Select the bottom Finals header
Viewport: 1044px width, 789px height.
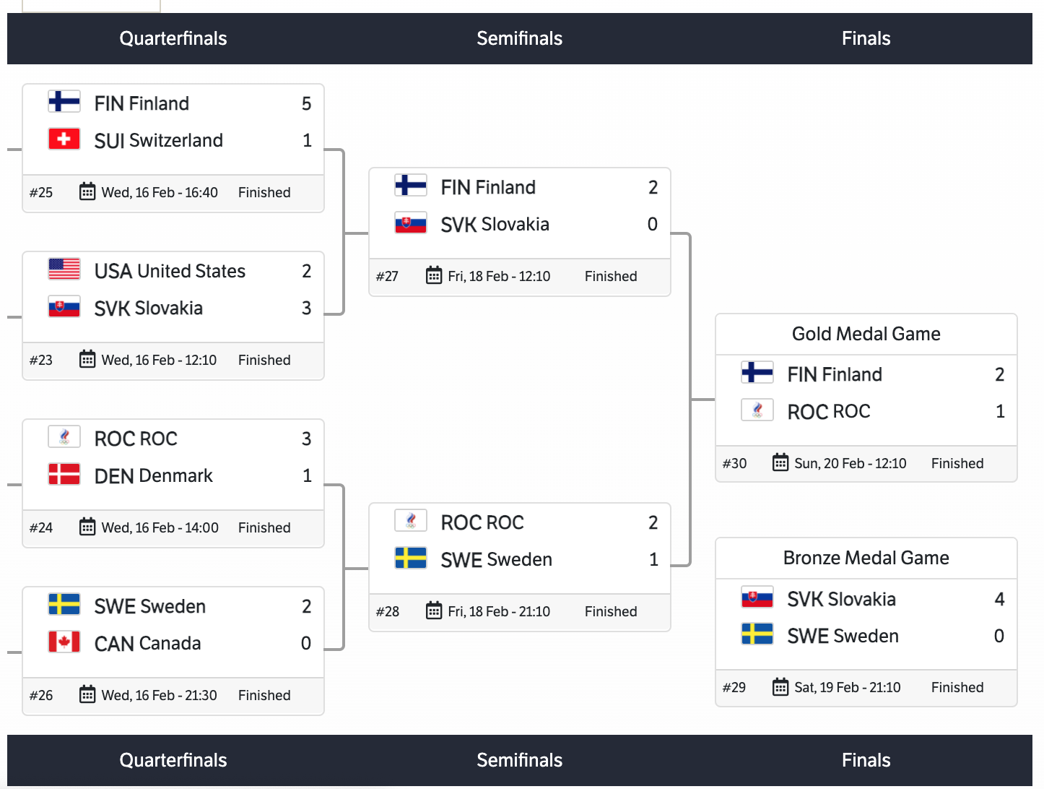866,760
